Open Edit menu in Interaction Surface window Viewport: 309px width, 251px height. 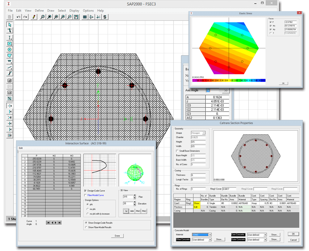21,148
